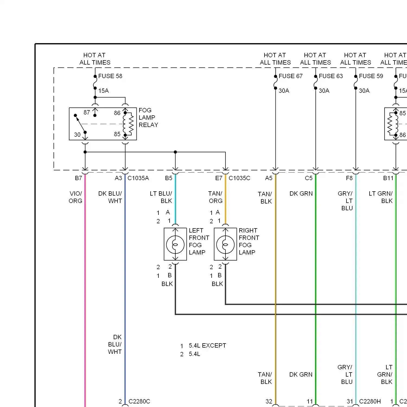This screenshot has height=407, width=407.
Task: Click the TAN/ORG wire color label
Action: (215, 197)
